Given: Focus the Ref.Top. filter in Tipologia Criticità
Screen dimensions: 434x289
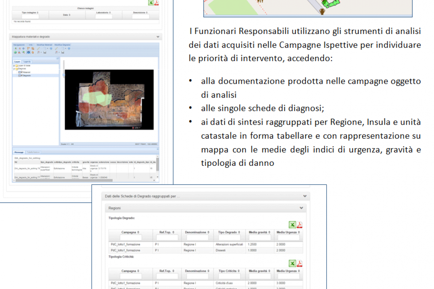Looking at the screenshot, I should (167, 277).
